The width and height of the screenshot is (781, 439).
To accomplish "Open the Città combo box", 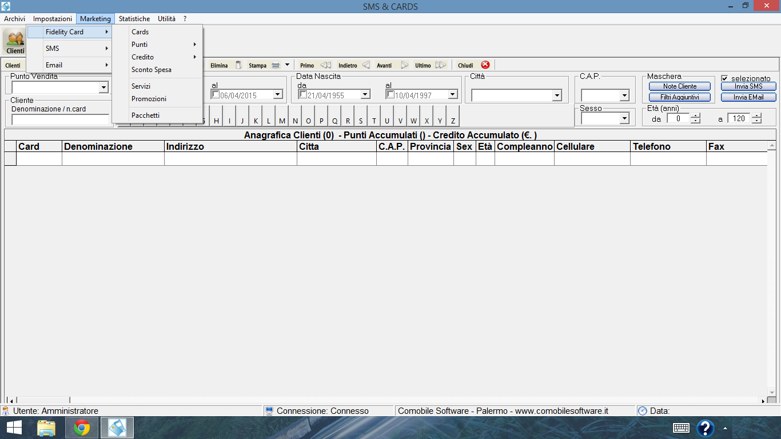I will (x=557, y=96).
